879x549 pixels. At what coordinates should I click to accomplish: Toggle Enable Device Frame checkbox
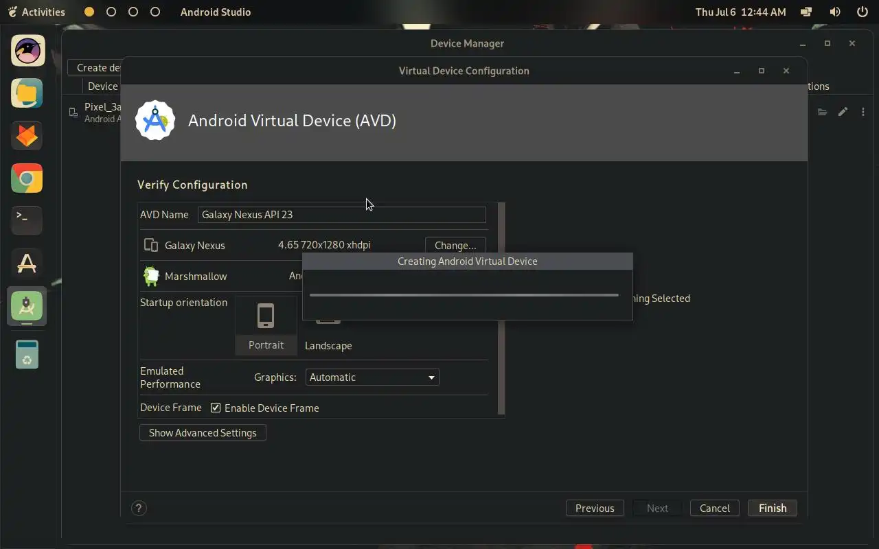click(x=216, y=408)
